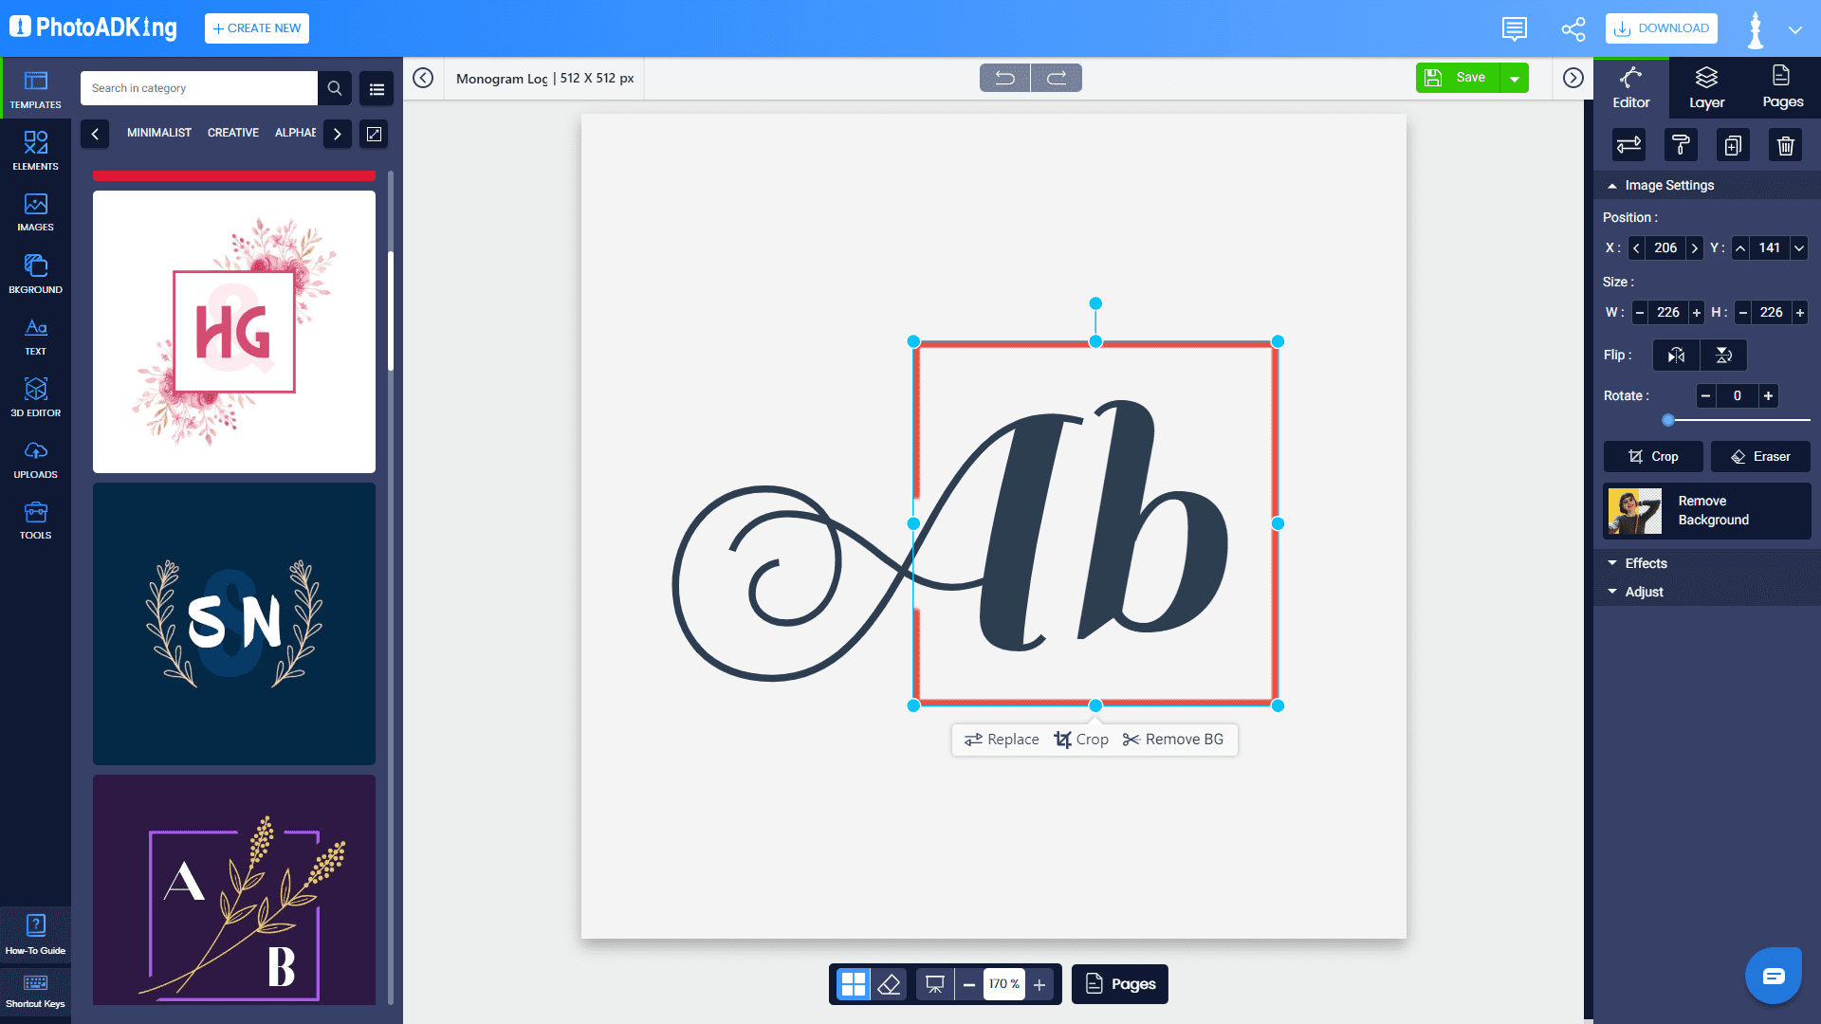Open the 3D Editor panel
The width and height of the screenshot is (1821, 1024).
pyautogui.click(x=35, y=396)
